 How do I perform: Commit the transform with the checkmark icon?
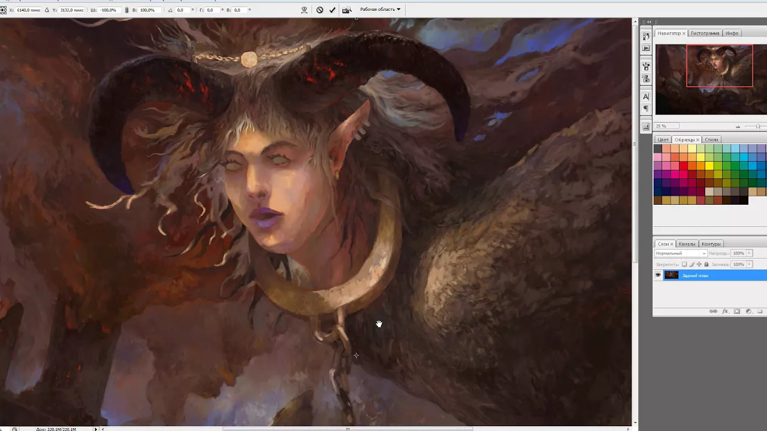333,10
